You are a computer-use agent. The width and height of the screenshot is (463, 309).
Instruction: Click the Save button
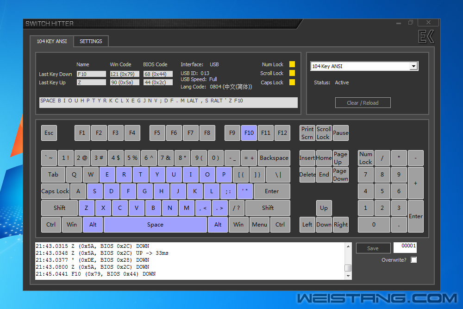(x=373, y=248)
